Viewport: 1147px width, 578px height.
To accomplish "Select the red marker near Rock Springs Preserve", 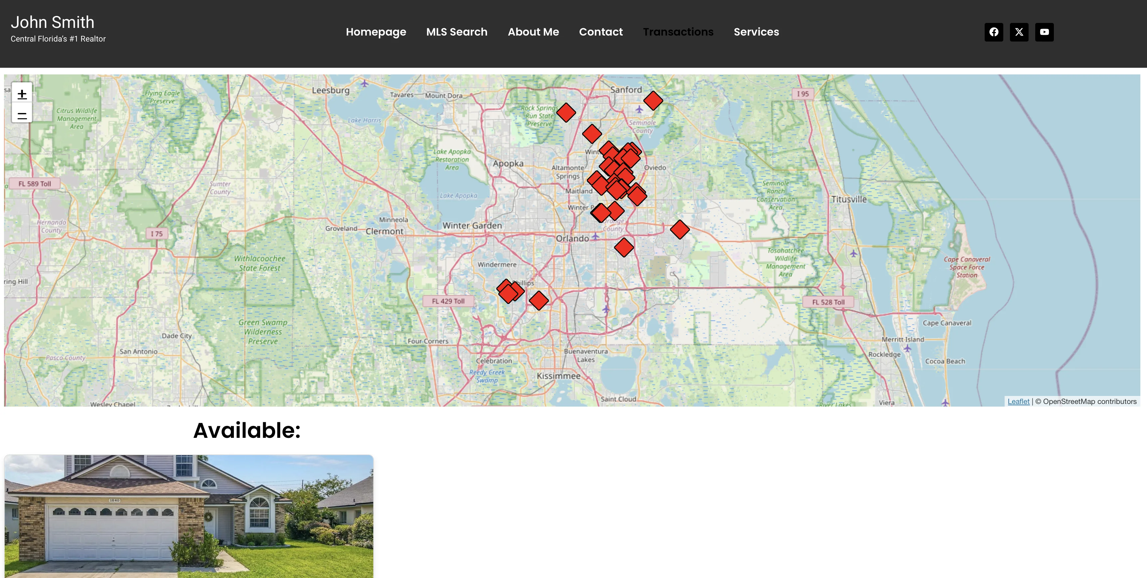I will tap(567, 113).
